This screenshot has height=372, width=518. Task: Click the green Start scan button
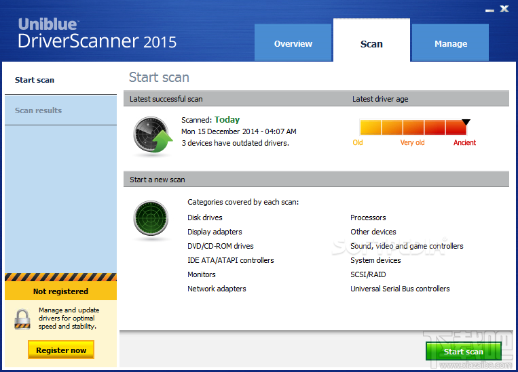point(464,351)
